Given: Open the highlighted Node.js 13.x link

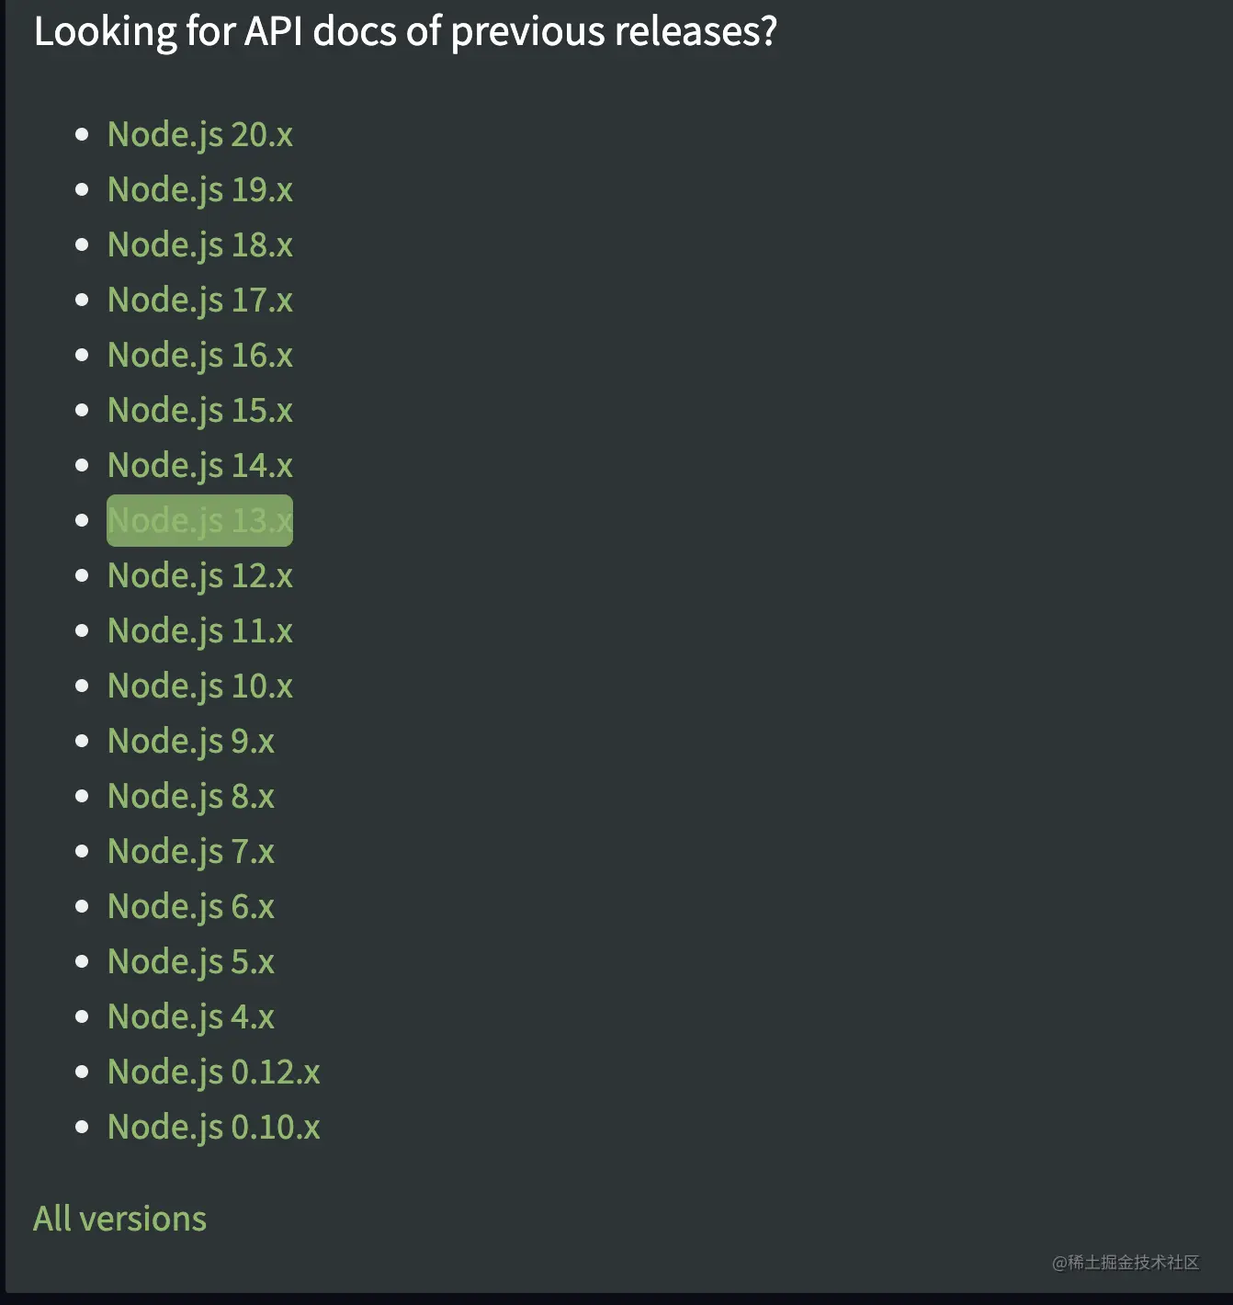Looking at the screenshot, I should (199, 521).
